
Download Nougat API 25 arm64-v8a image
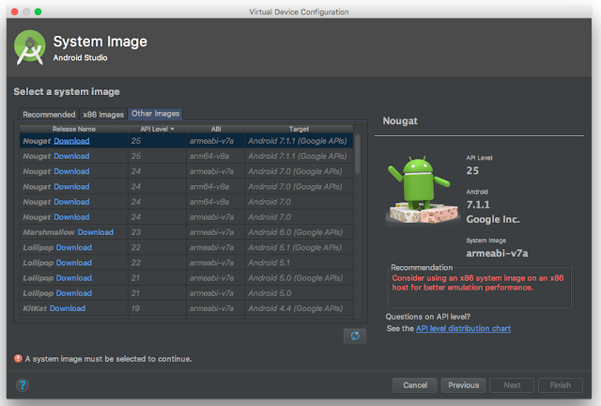point(71,156)
